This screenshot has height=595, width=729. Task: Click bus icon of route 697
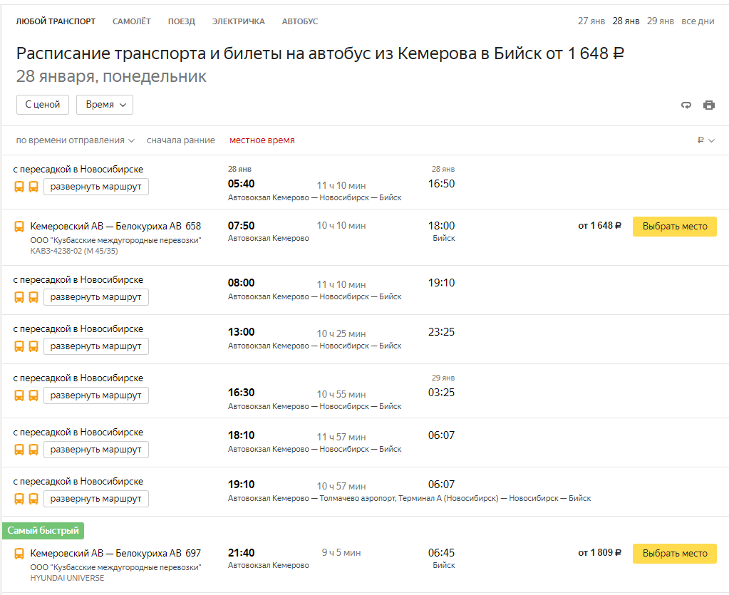tap(19, 554)
